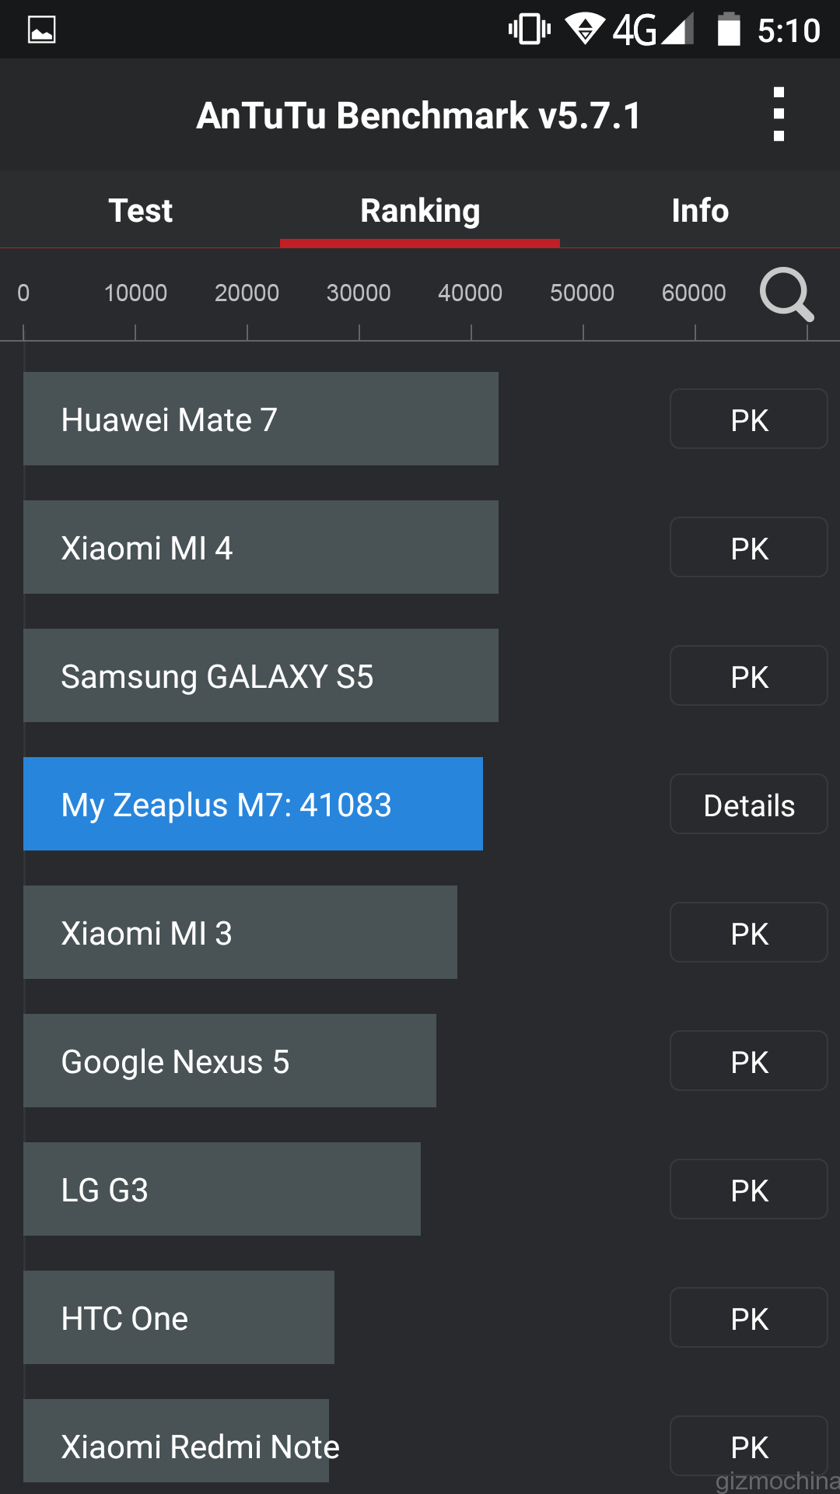Select the Ranking tab
The height and width of the screenshot is (1494, 840).
[420, 210]
